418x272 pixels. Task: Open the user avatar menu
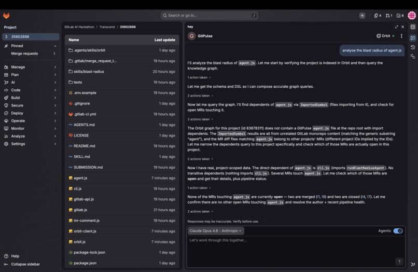click(x=412, y=16)
